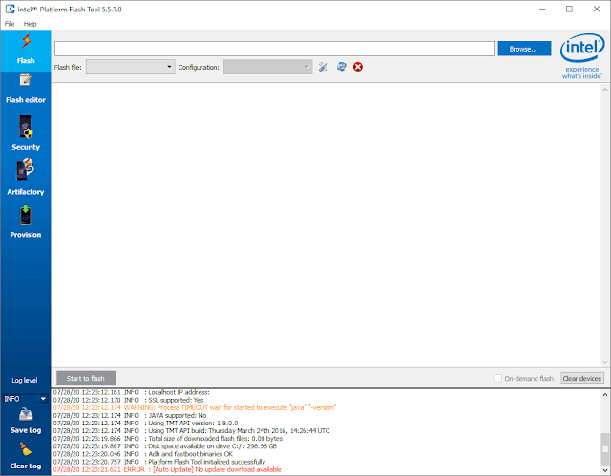Select the WARNING Process TIMEOUT log line
611x476 pixels.
[x=195, y=407]
